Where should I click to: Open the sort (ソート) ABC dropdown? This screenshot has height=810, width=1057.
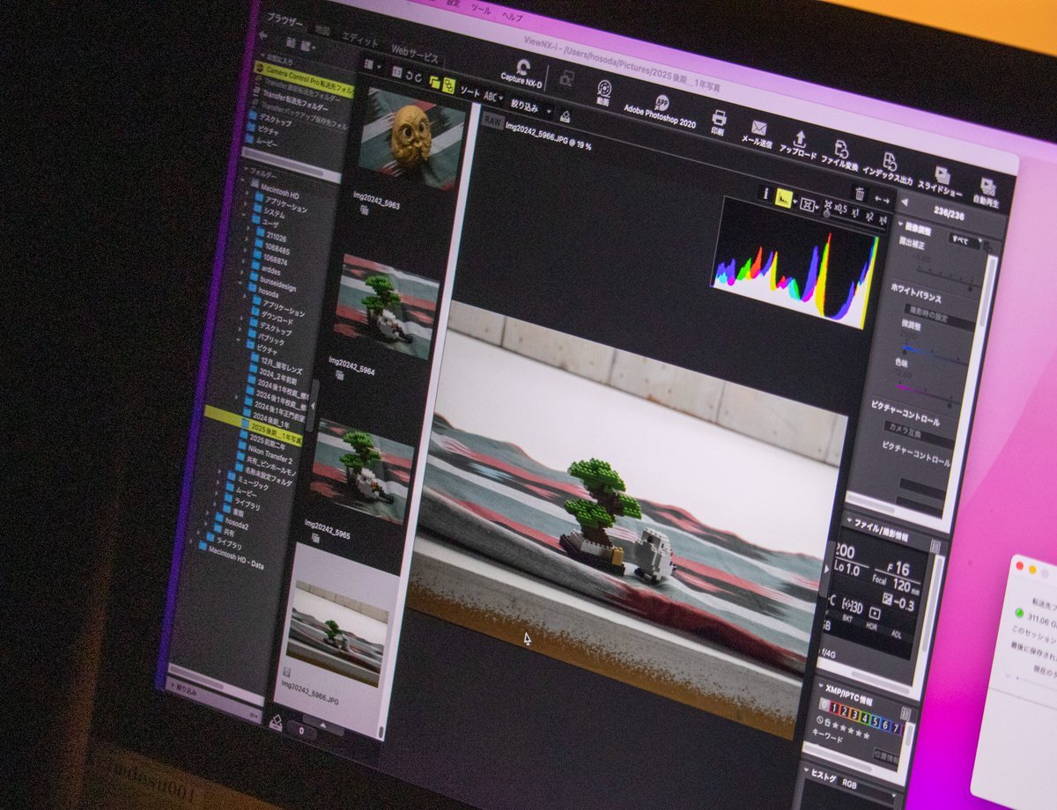[494, 96]
